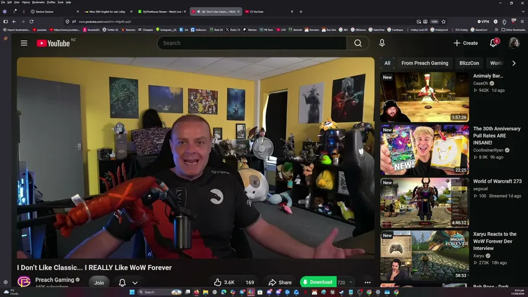Open the weather widget on taskbar

pos(11,292)
